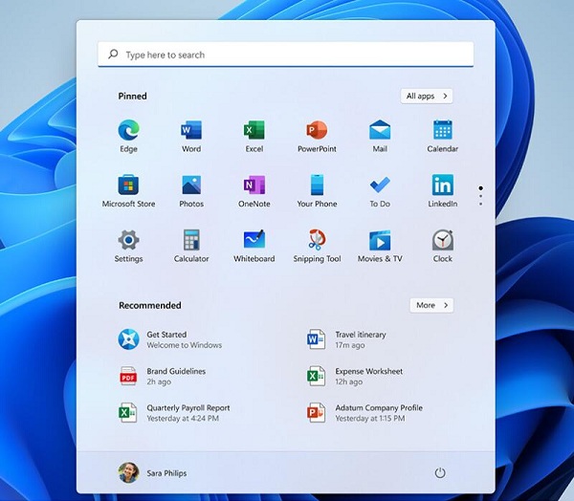The width and height of the screenshot is (574, 501).
Task: Launch the Snipping Tool
Action: pyautogui.click(x=317, y=246)
